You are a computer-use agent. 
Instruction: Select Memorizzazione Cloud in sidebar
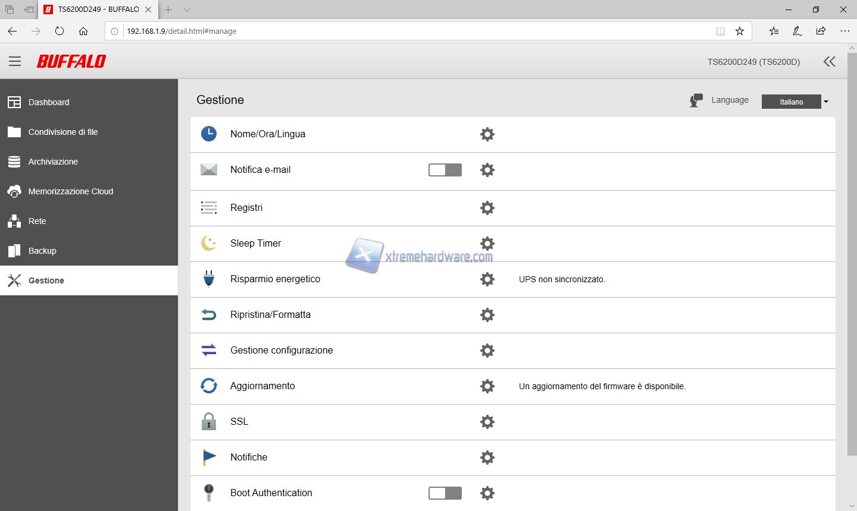[70, 191]
